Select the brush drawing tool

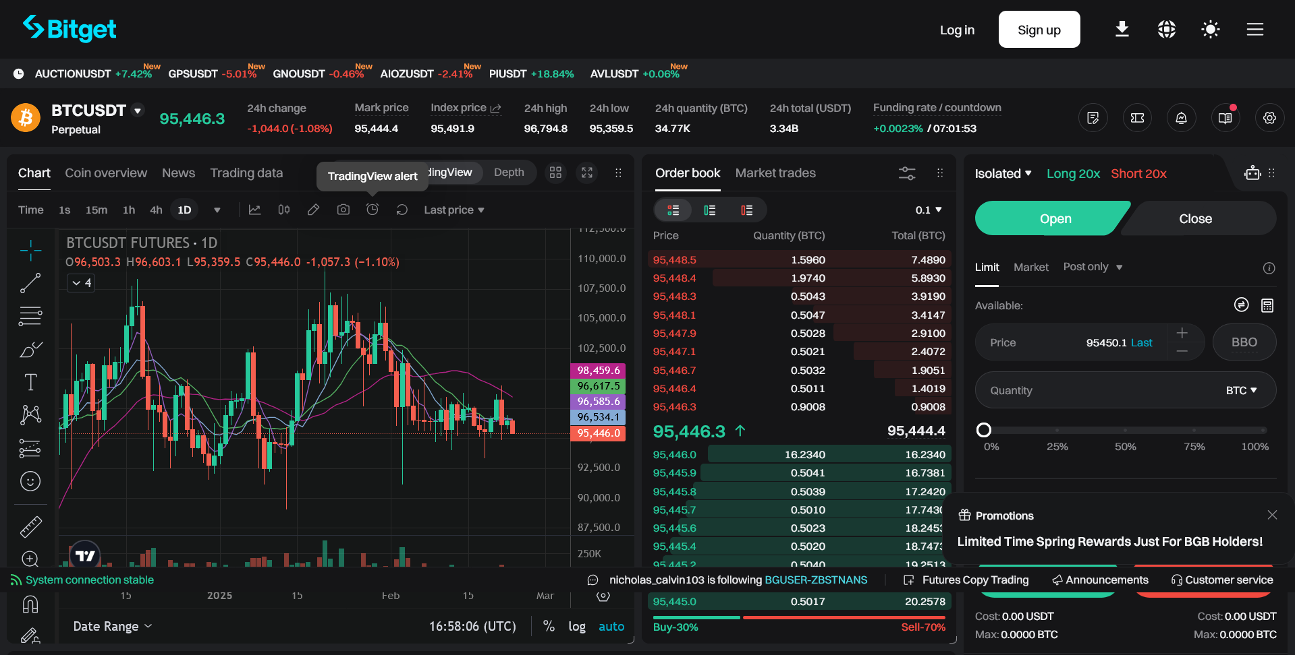(x=30, y=349)
